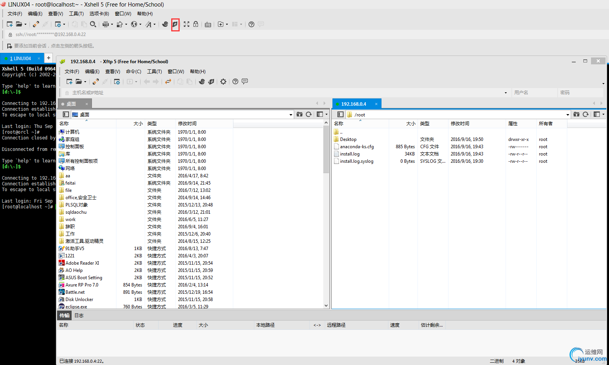Go to parent folder in local desktop pane
This screenshot has width=609, height=365.
(300, 115)
